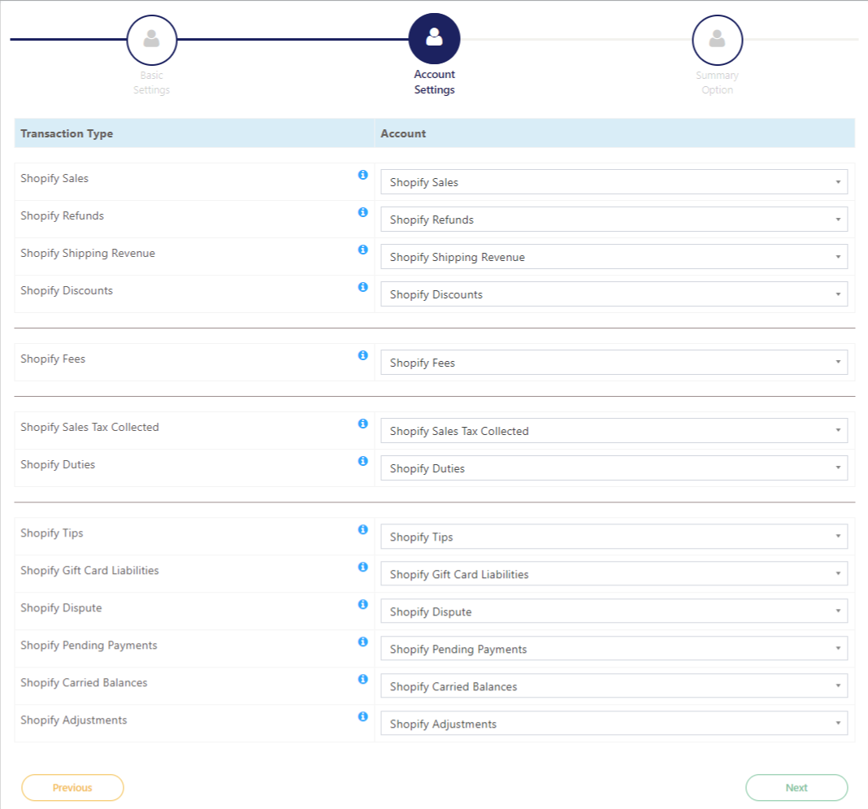Click the Shopify Pending Payments row label
Viewport: 868px width, 809px height.
(89, 645)
